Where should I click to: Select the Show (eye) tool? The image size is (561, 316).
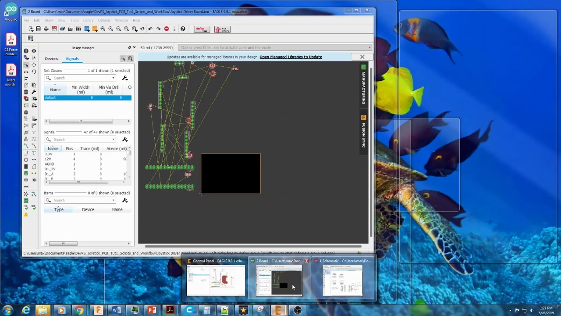(x=34, y=51)
